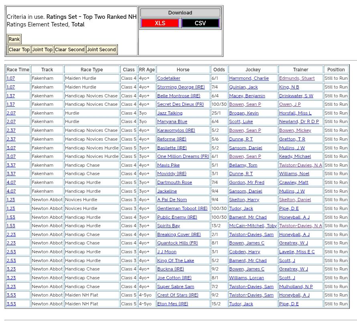Image resolution: width=357 pixels, height=323 pixels.
Task: Open the Storming George (IRE) horse page
Action: point(181,87)
